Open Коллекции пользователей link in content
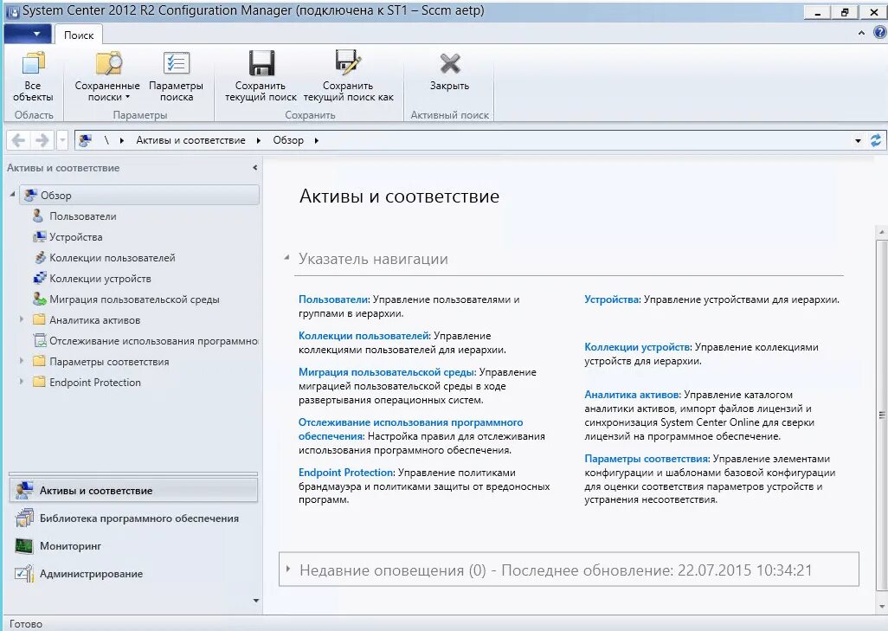888x631 pixels. pos(364,336)
